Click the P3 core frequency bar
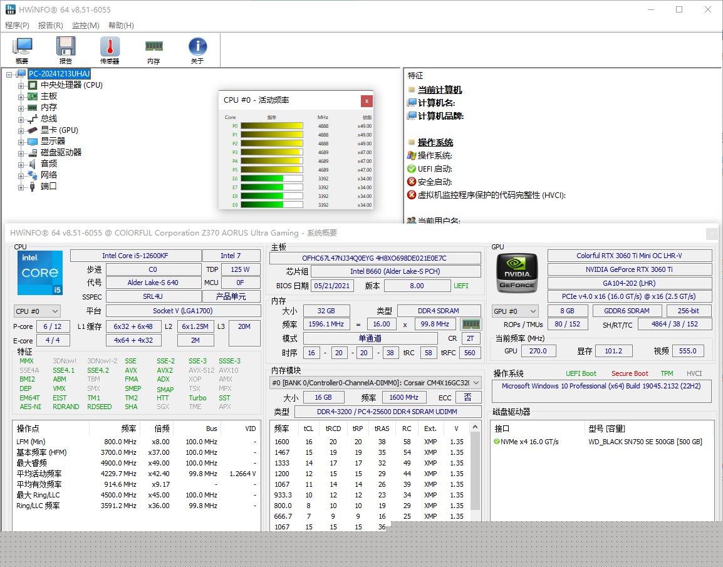Screen dimensions: 723x567 (x=271, y=152)
